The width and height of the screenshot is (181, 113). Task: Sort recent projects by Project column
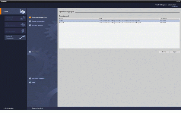point(79,19)
